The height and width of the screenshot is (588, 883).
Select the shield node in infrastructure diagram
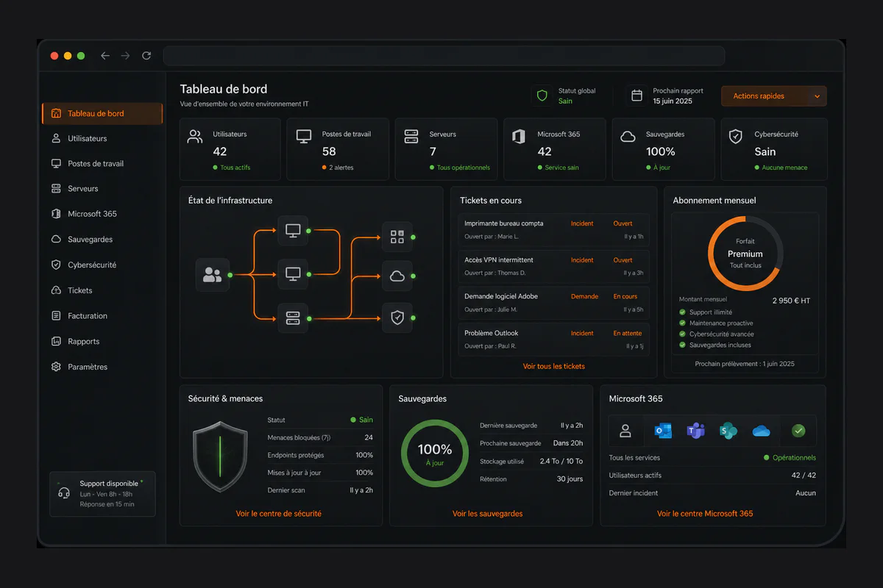397,318
